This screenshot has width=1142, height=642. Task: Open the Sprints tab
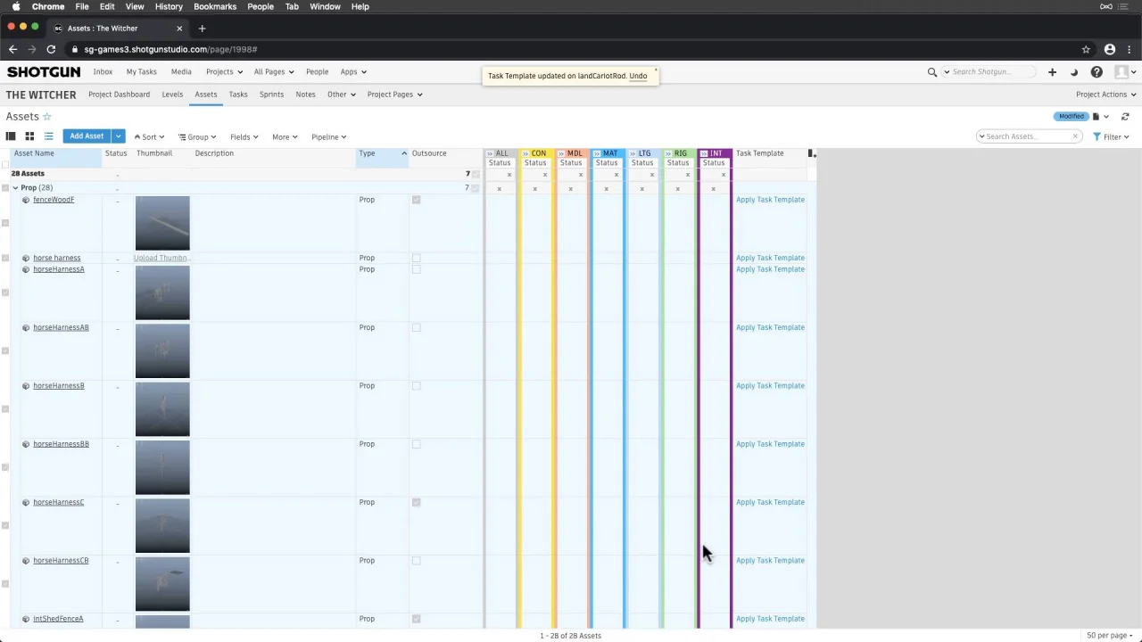tap(271, 95)
